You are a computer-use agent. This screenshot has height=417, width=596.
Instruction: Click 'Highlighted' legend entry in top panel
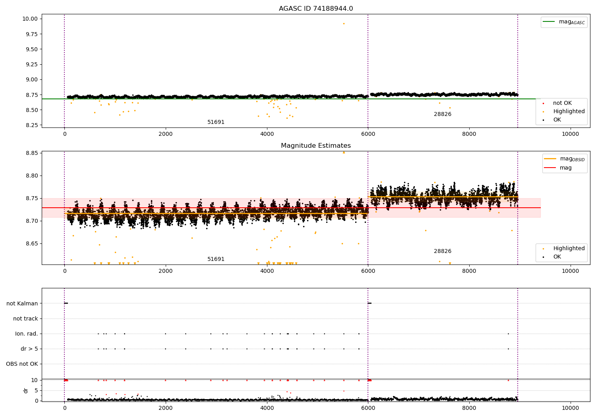pos(563,112)
